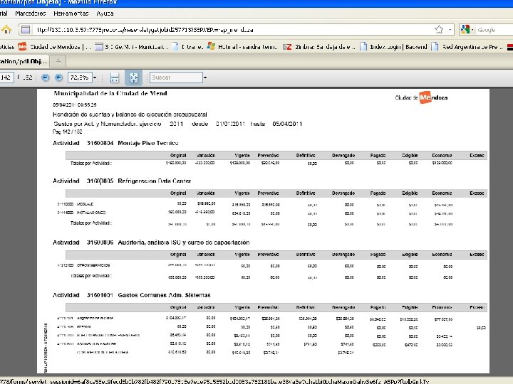
Task: Click the Pag 142 / 182 page label
Action: tap(68, 132)
